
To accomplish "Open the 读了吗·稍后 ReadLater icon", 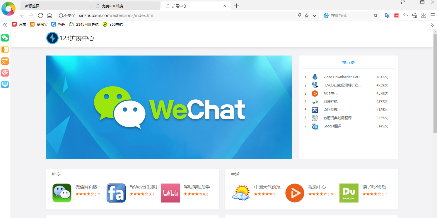I will [349, 193].
